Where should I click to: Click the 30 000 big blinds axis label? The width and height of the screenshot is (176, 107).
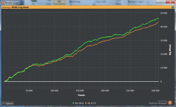(x=164, y=41)
